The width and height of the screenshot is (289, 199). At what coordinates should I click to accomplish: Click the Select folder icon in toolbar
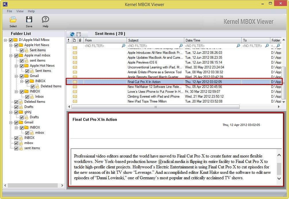pos(13,20)
